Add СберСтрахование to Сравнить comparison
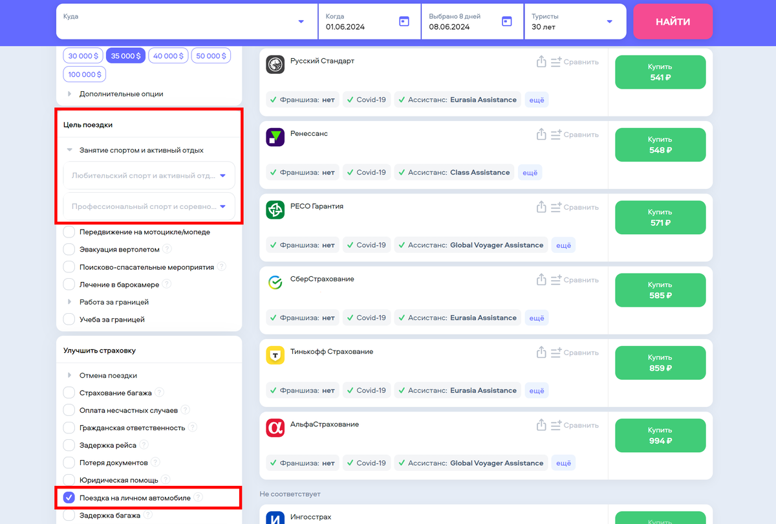The height and width of the screenshot is (524, 776). coord(574,280)
